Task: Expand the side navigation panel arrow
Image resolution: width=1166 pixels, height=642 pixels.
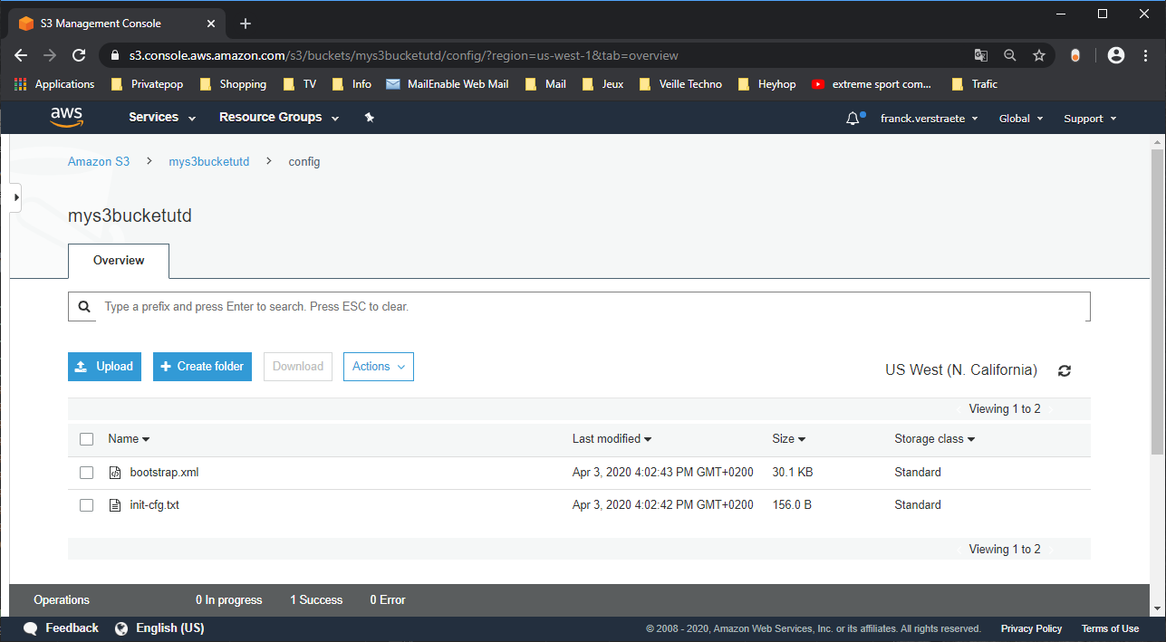Action: (15, 196)
